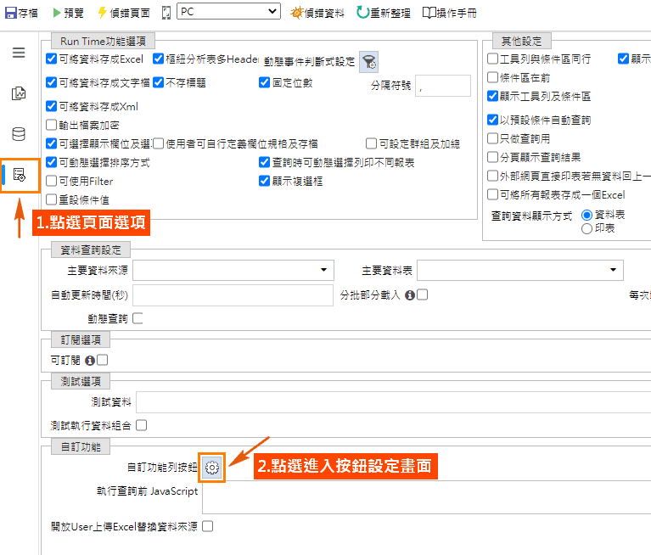
Task: Click info icon beside 分批部分載入
Action: point(410,295)
